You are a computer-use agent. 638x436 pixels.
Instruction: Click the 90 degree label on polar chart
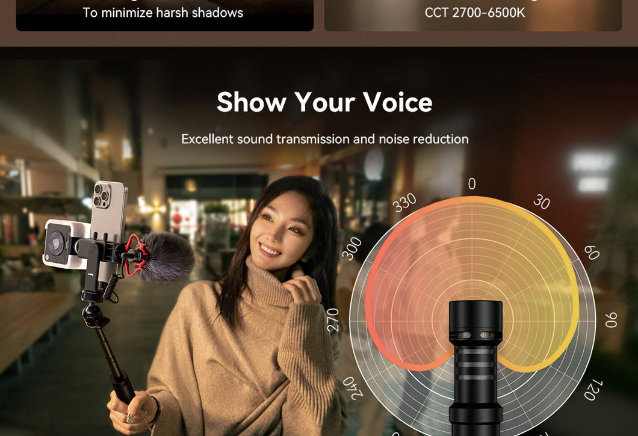[611, 320]
